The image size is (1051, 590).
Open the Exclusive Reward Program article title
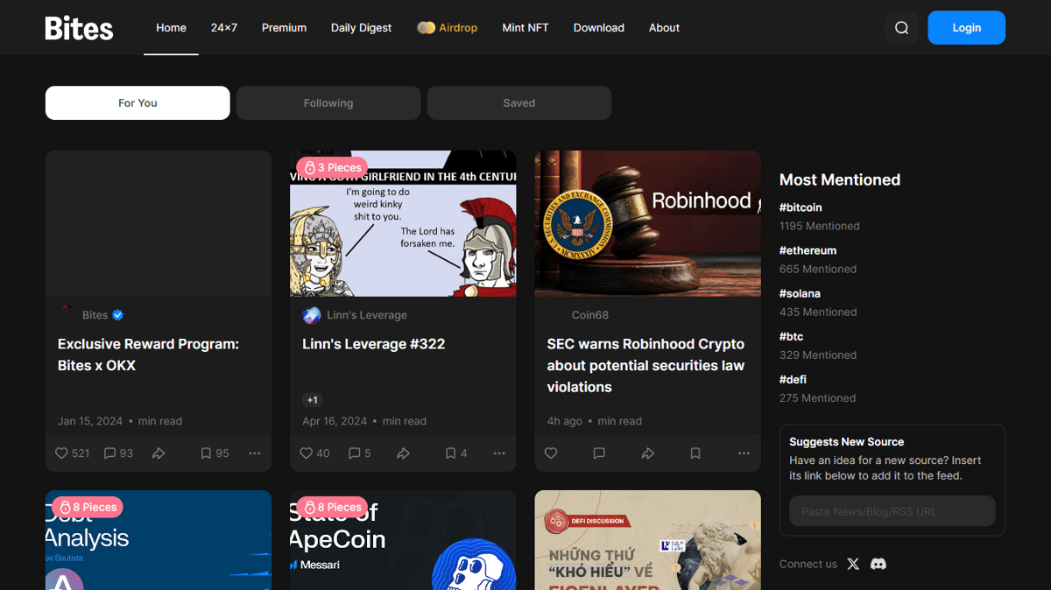click(x=148, y=355)
